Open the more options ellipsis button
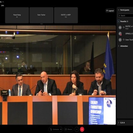The height and width of the screenshot is (133, 133). click(77, 129)
